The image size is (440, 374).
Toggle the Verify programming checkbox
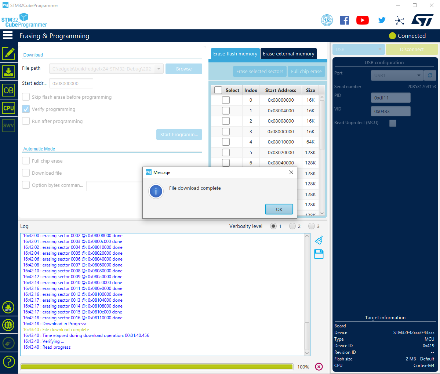pos(26,109)
